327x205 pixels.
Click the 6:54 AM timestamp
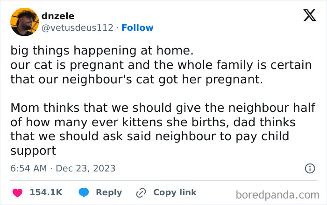point(28,168)
